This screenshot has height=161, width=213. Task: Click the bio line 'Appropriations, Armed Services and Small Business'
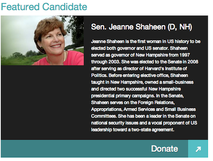coord(144,109)
